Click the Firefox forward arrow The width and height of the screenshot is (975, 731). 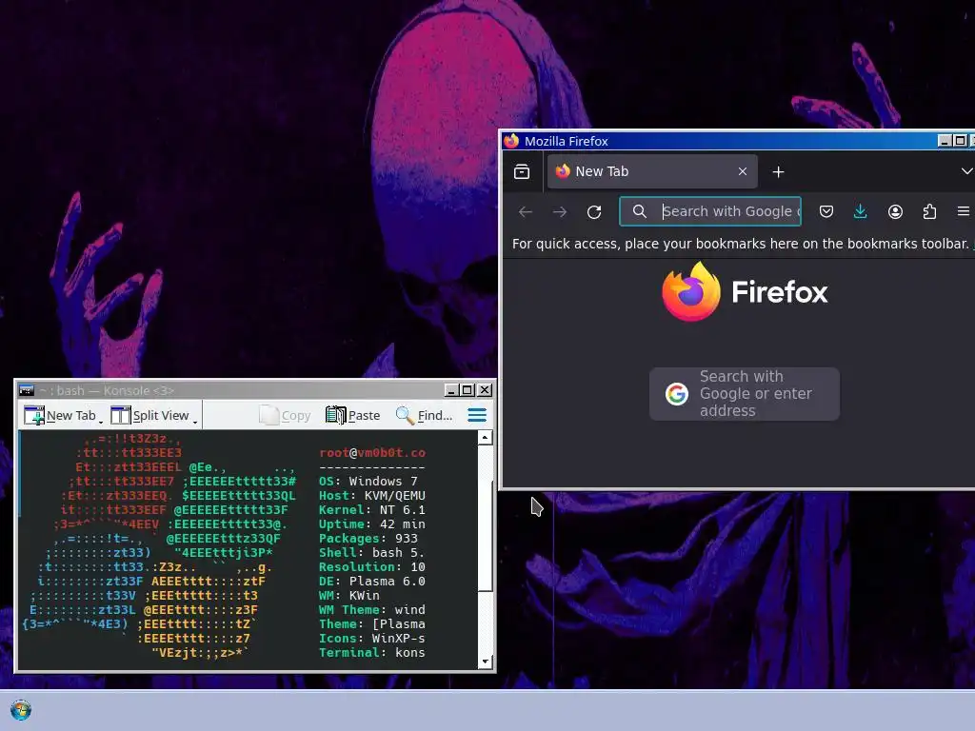[x=560, y=212]
